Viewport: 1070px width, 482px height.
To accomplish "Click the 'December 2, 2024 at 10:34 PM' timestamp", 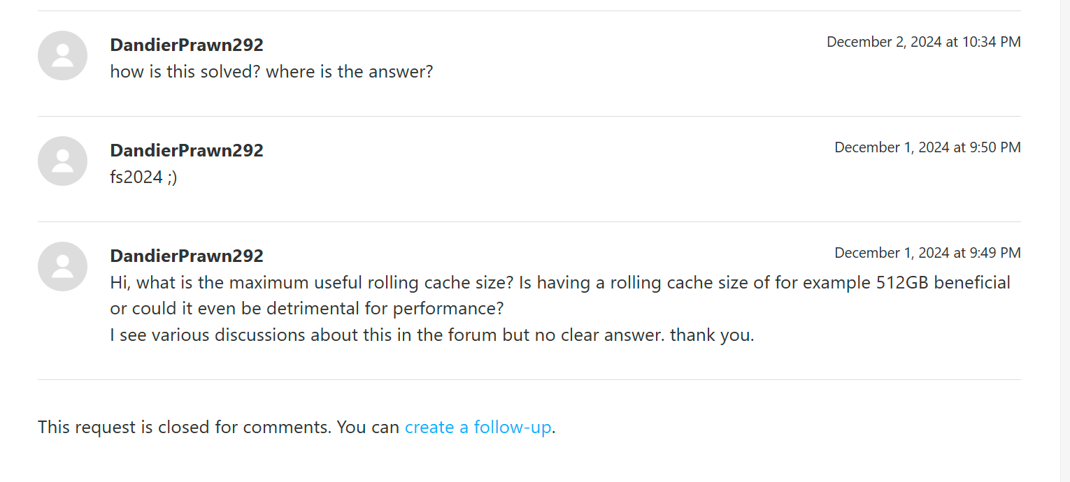I will 923,42.
